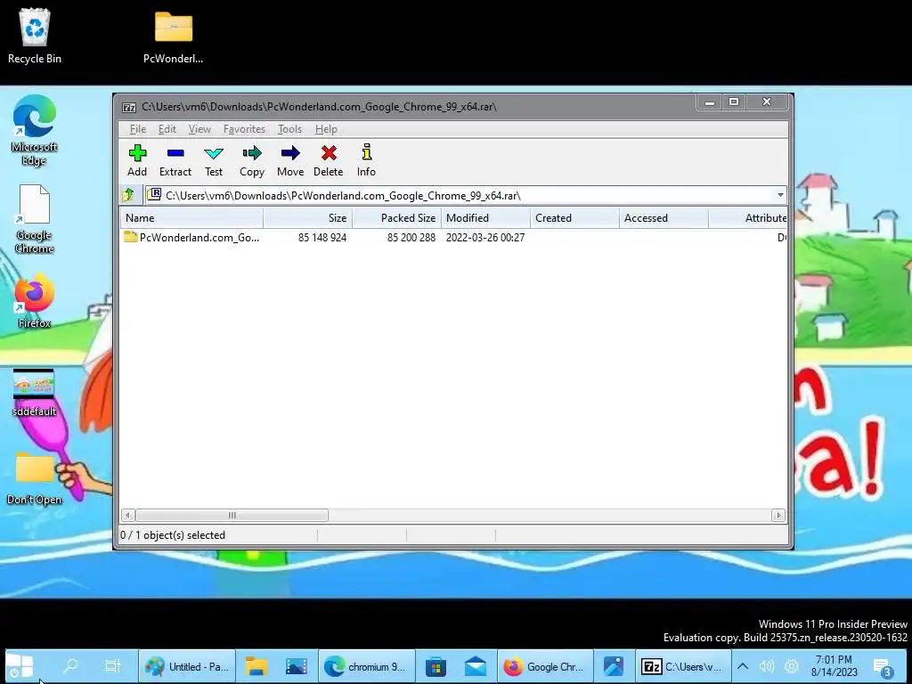Click the Extract toolbar button

pos(175,160)
